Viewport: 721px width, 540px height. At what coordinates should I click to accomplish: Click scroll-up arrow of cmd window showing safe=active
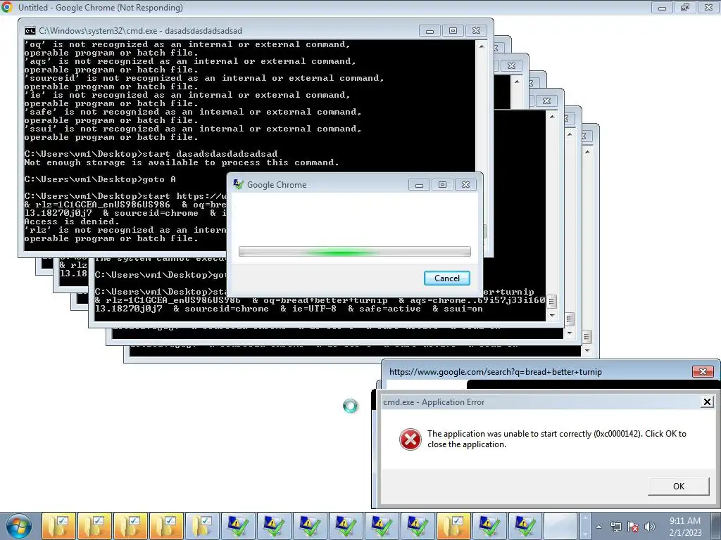tap(552, 117)
